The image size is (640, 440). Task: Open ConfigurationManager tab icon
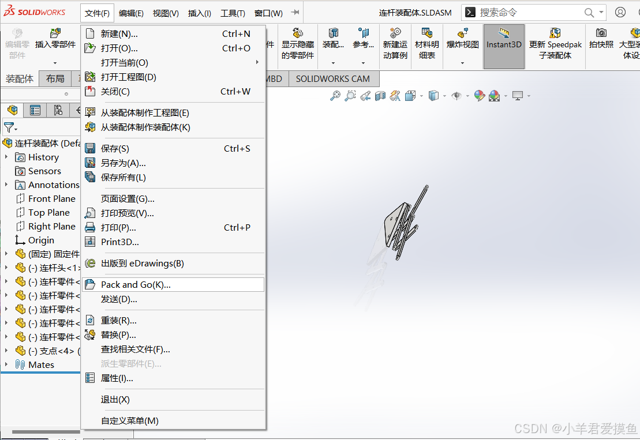[x=58, y=110]
